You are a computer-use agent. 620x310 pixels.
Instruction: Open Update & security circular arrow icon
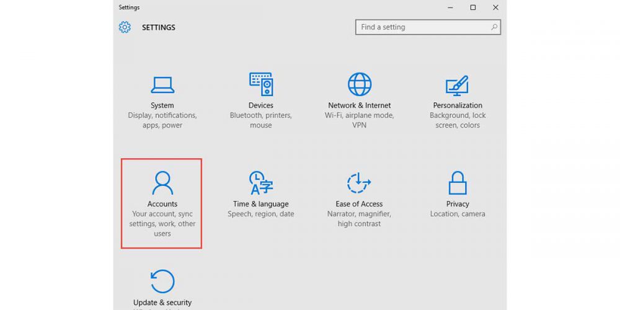[162, 281]
